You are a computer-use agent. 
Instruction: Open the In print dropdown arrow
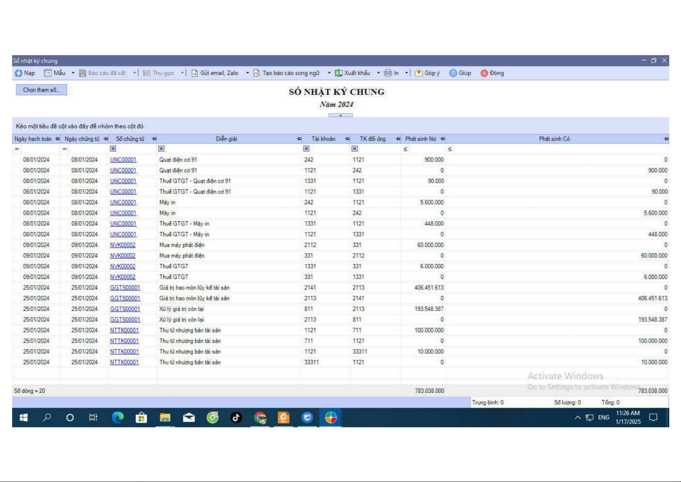coord(406,73)
